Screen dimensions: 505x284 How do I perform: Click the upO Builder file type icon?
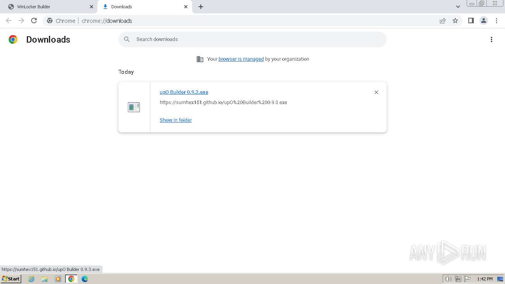coord(134,107)
